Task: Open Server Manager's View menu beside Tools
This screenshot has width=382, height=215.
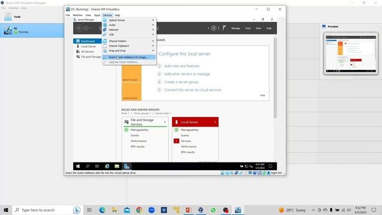Action: pyautogui.click(x=258, y=28)
